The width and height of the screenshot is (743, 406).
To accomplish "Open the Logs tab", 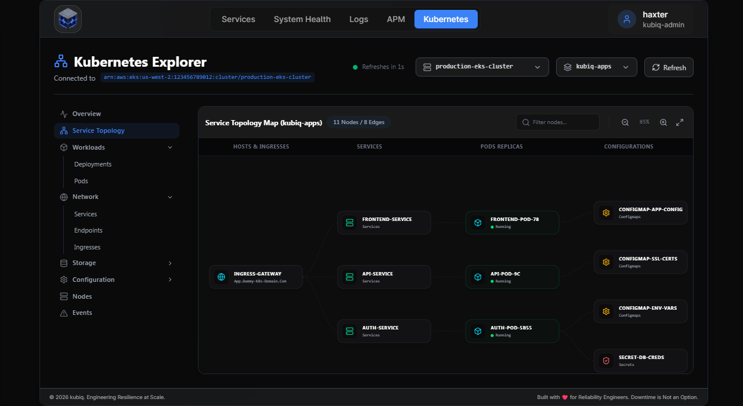I will (359, 19).
